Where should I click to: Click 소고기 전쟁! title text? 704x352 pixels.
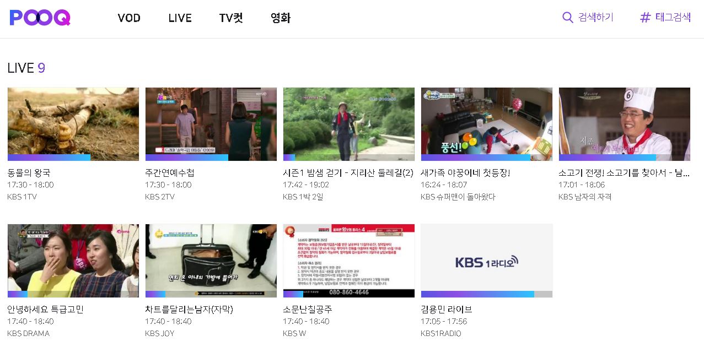(x=624, y=173)
